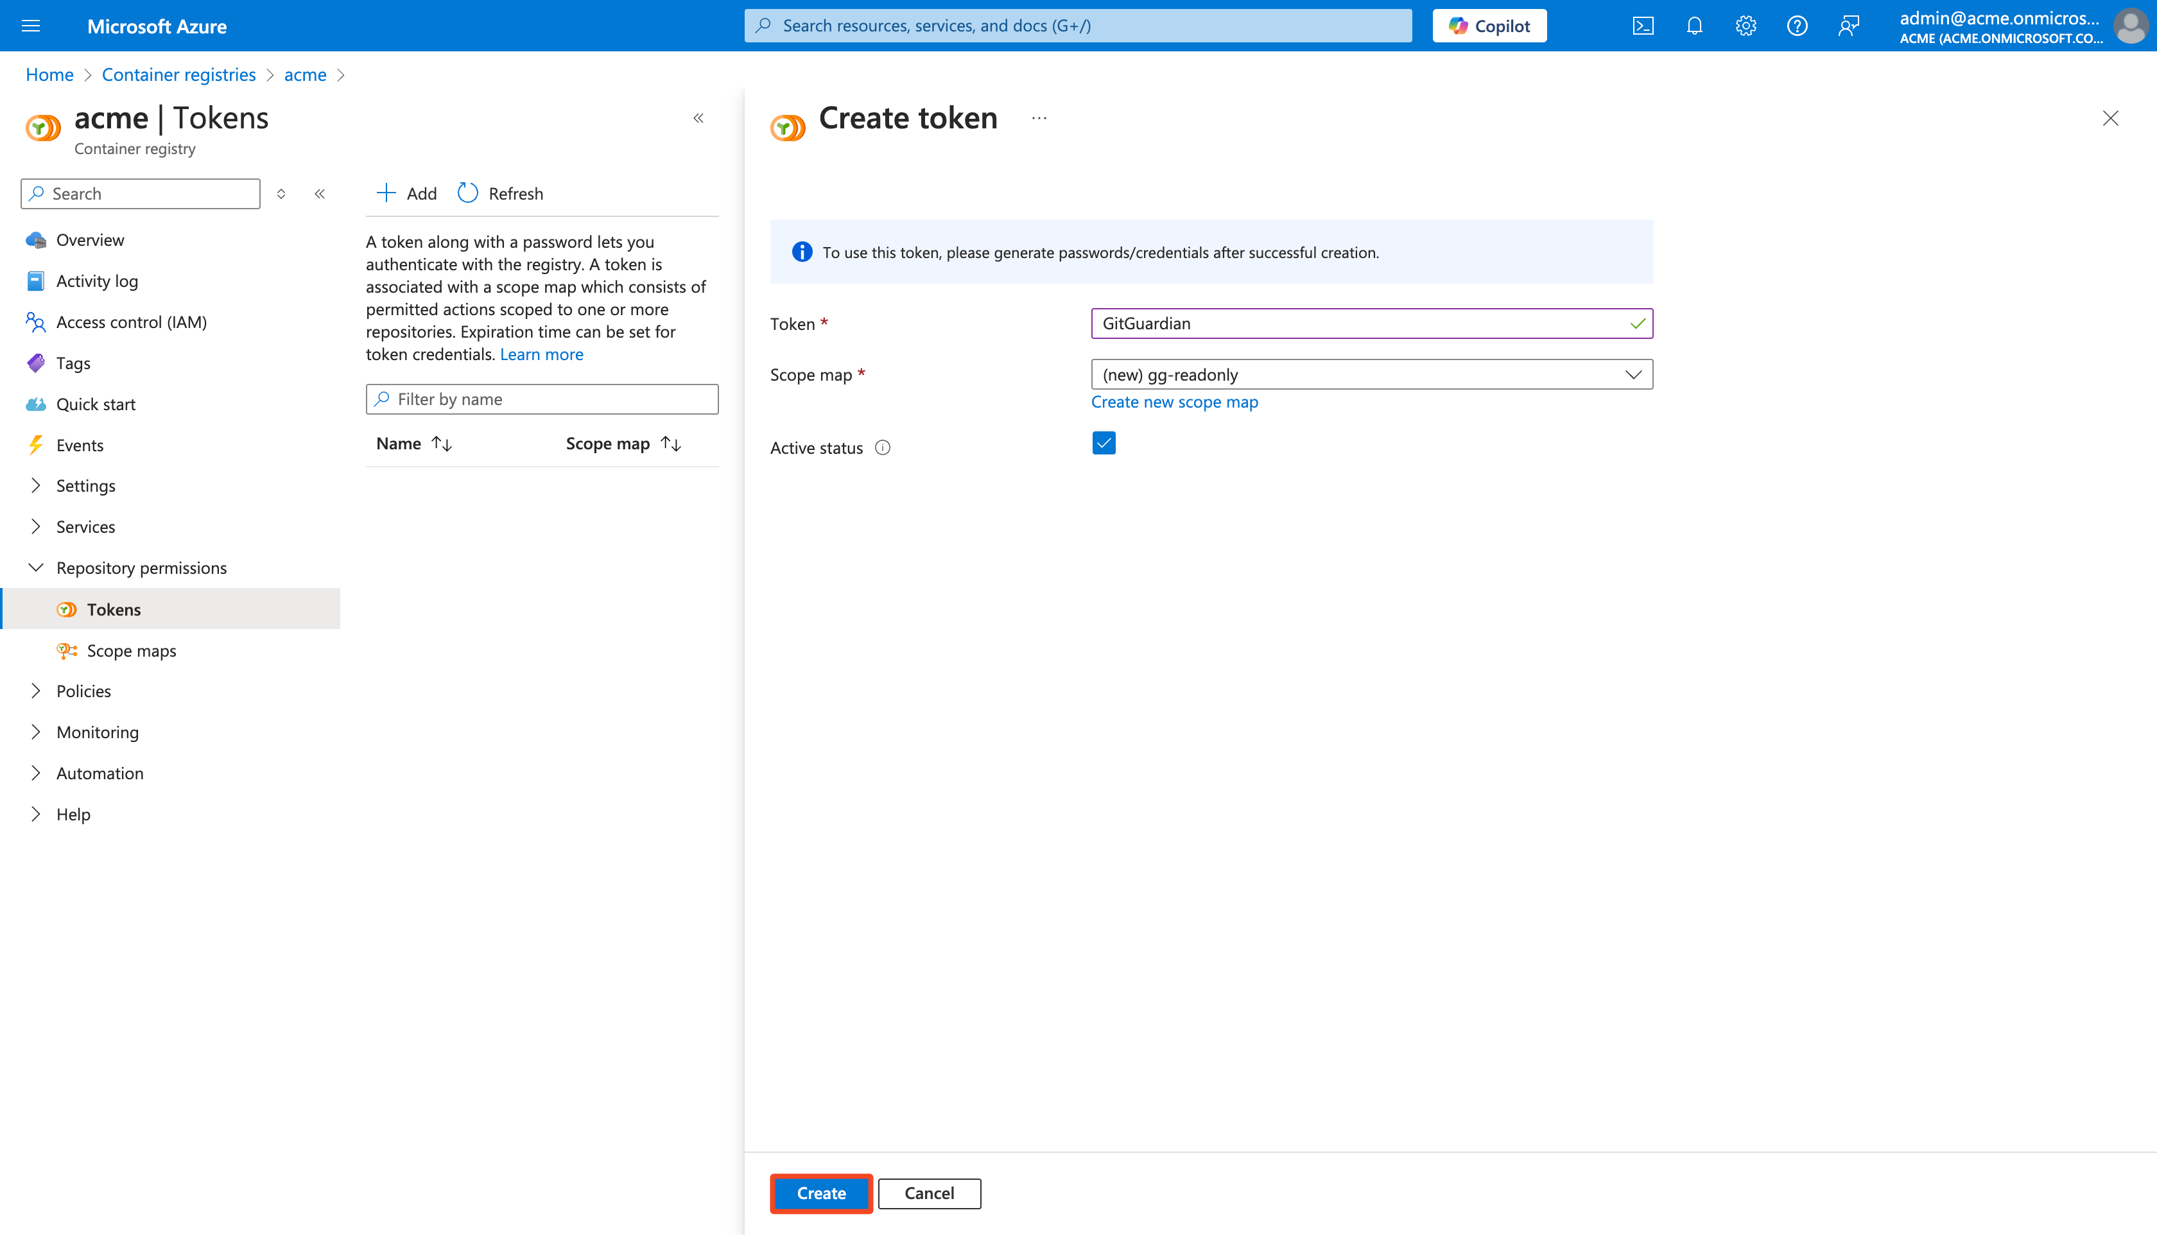Open the Learn more link
The image size is (2157, 1235).
pyautogui.click(x=541, y=354)
